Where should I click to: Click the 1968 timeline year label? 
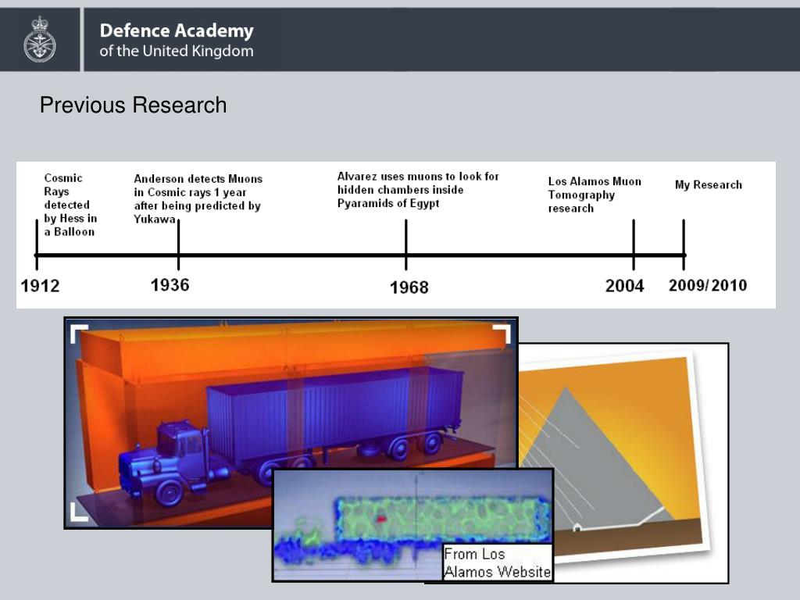[409, 287]
